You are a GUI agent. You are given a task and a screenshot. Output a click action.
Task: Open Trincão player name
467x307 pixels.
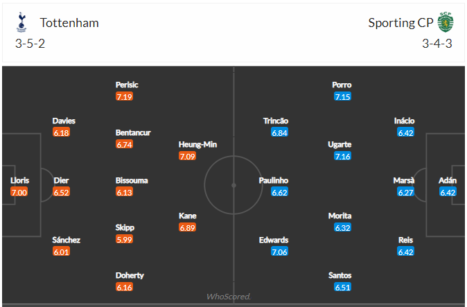click(x=276, y=121)
